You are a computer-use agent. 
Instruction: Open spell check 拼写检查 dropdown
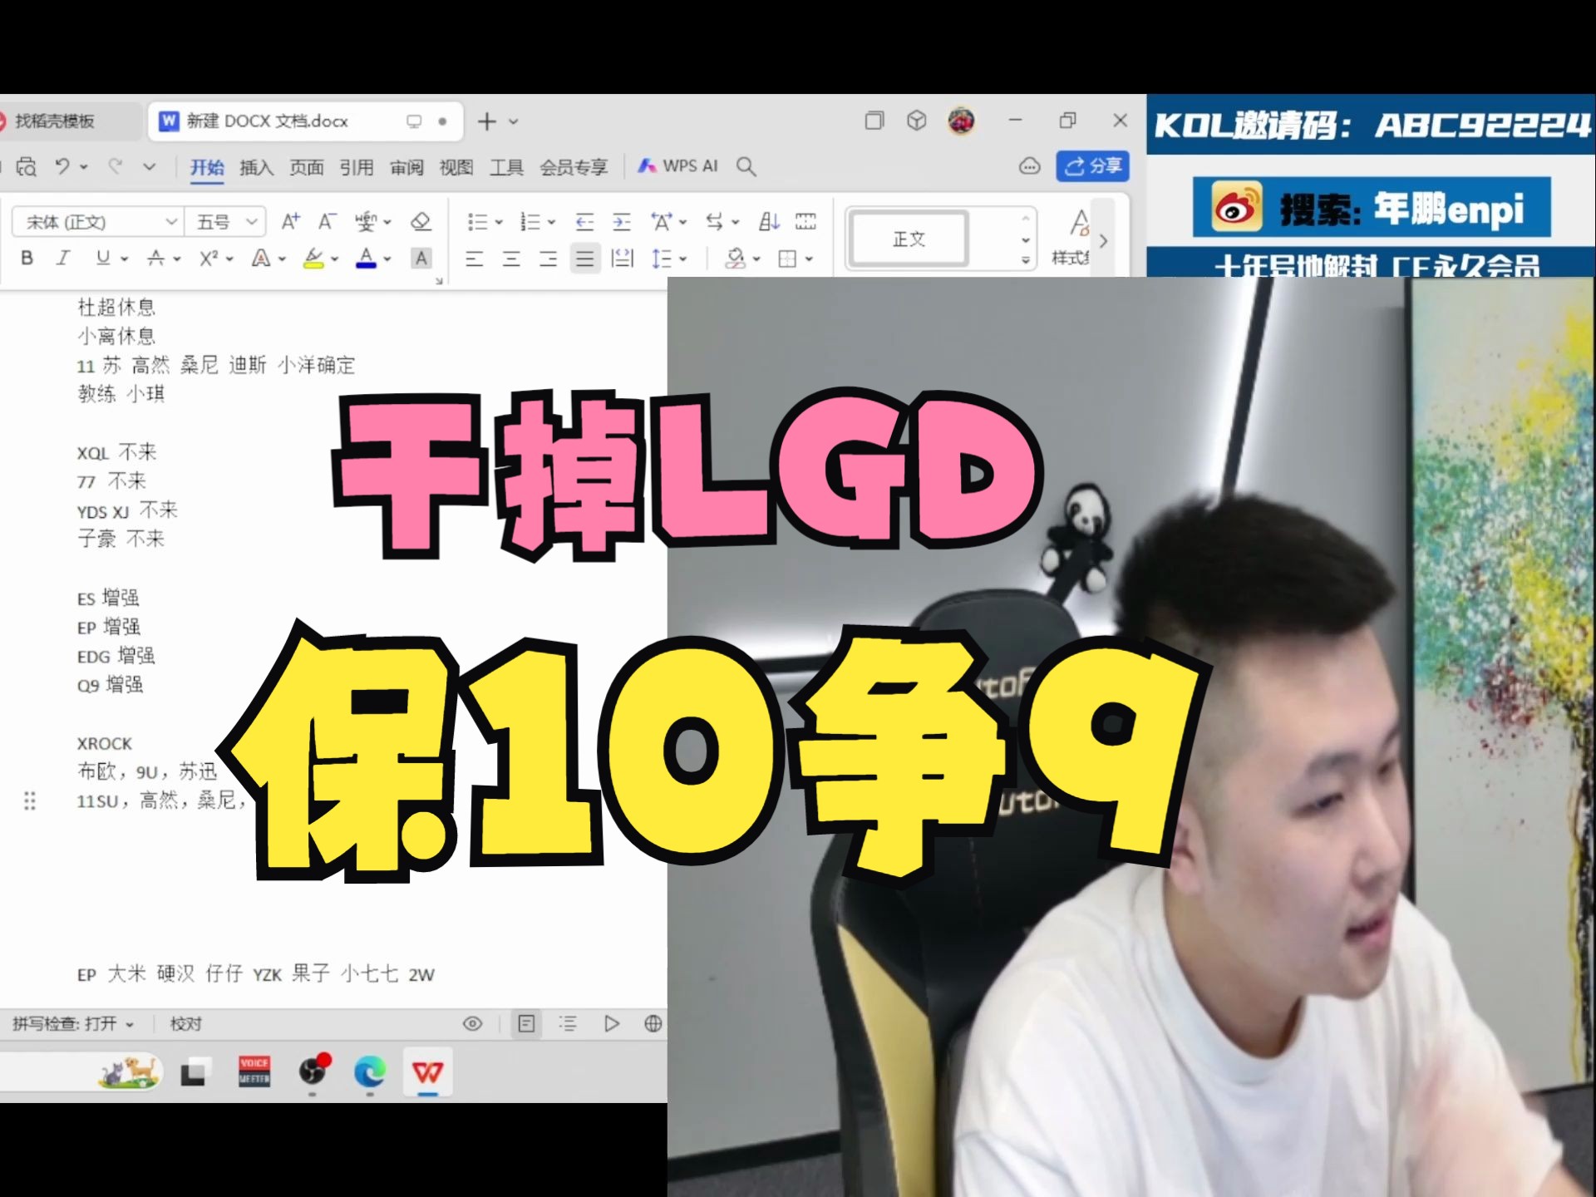click(73, 1024)
